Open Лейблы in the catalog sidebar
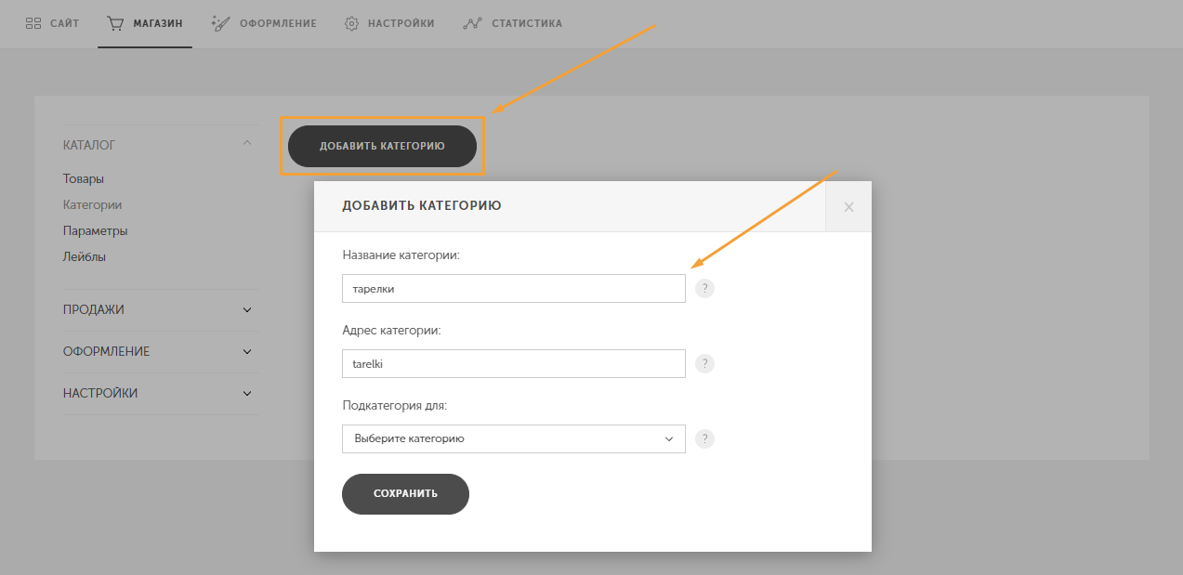1183x575 pixels. pyautogui.click(x=85, y=256)
